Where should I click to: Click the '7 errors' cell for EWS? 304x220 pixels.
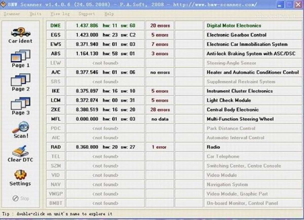click(160, 44)
